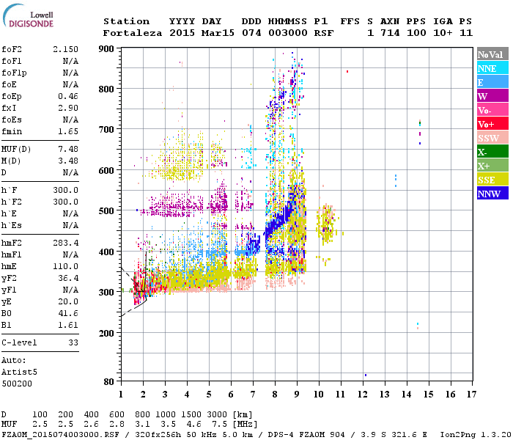Viewport: 513px width, 440px height.
Task: Click the foF2 value 2.150
Action: coord(65,49)
